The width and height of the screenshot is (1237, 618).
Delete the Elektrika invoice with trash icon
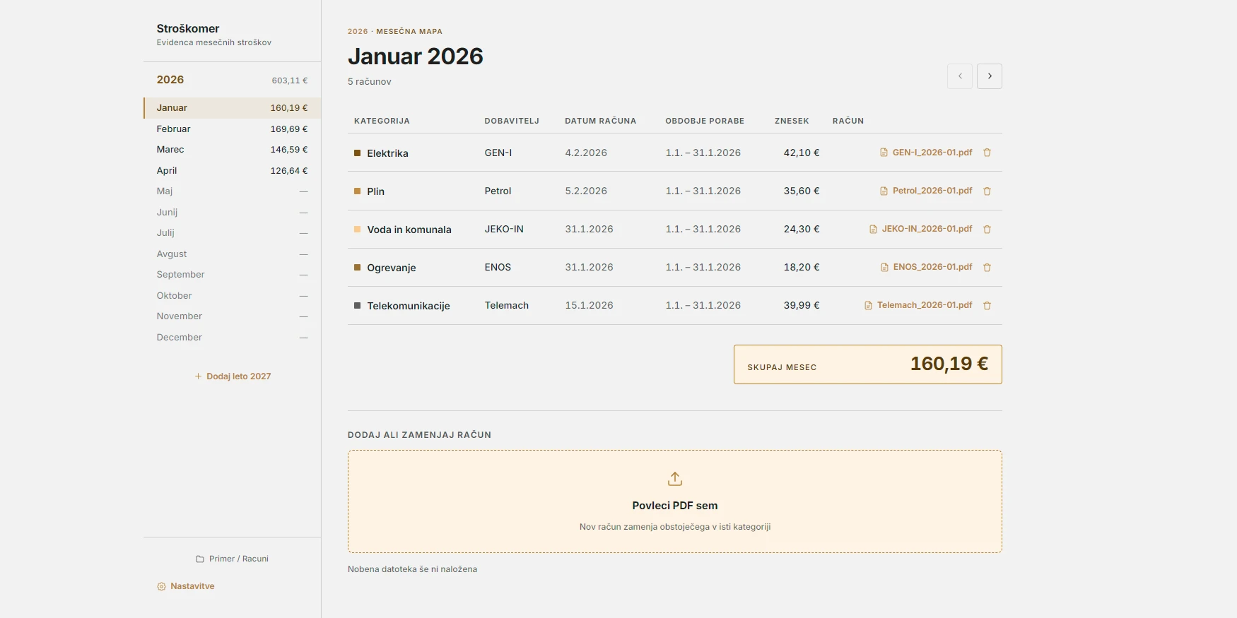click(x=987, y=153)
